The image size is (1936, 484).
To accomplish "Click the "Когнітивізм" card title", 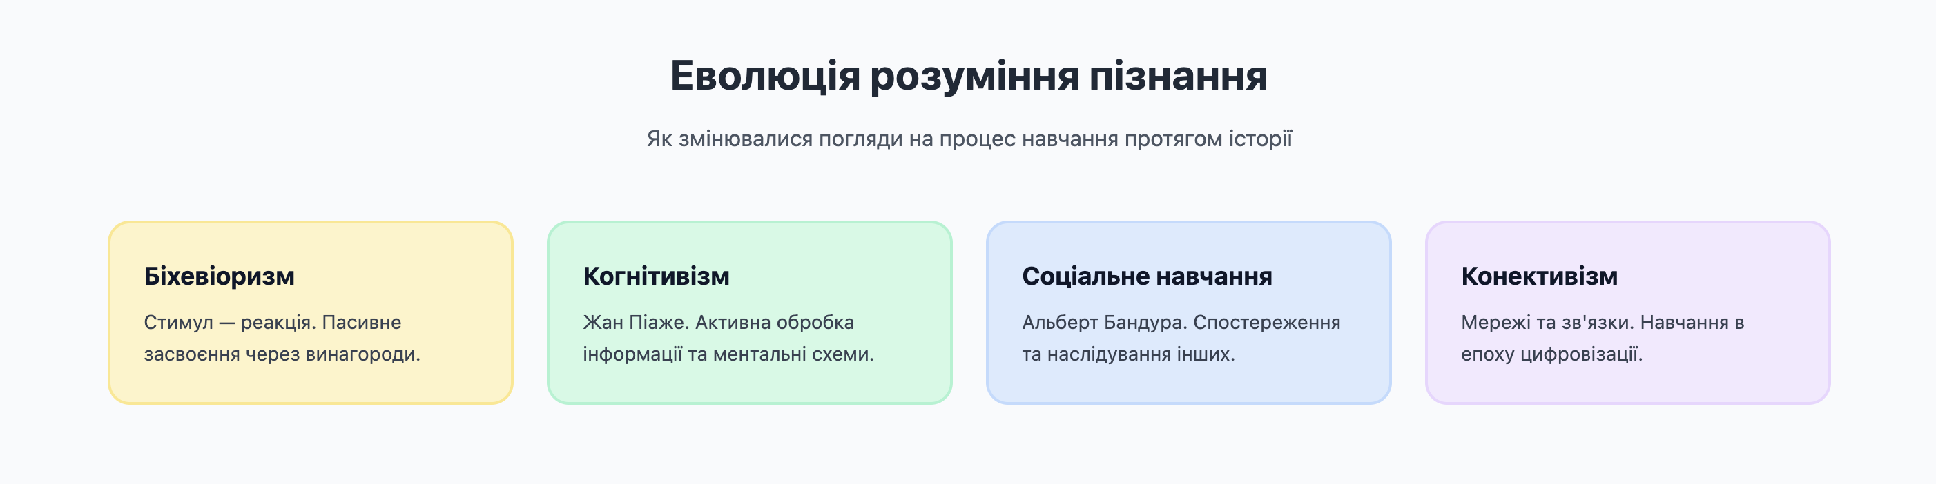I will coord(655,276).
